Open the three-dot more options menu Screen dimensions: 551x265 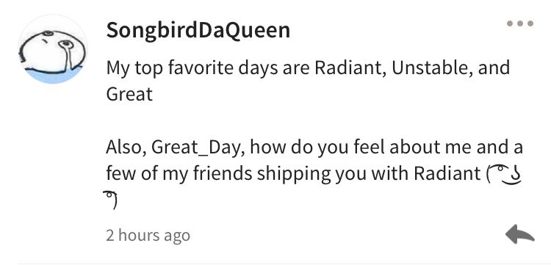pyautogui.click(x=520, y=23)
